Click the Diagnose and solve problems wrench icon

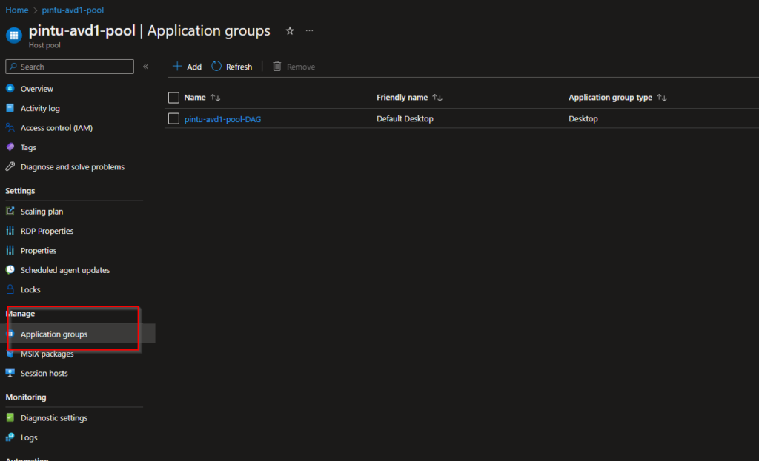pyautogui.click(x=10, y=166)
